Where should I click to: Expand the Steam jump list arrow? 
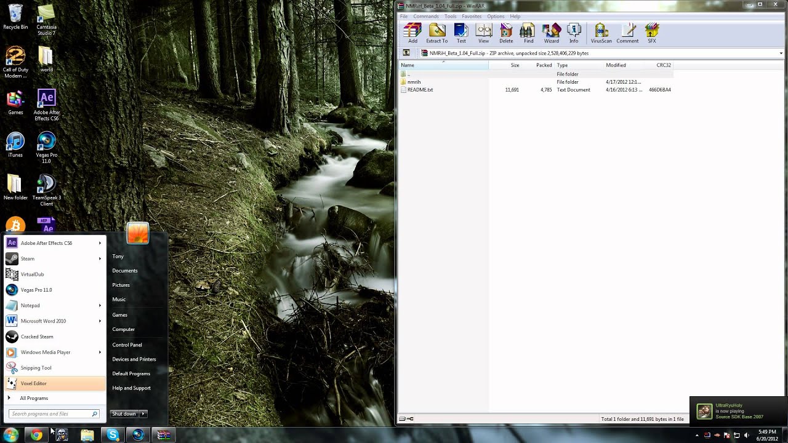[100, 258]
